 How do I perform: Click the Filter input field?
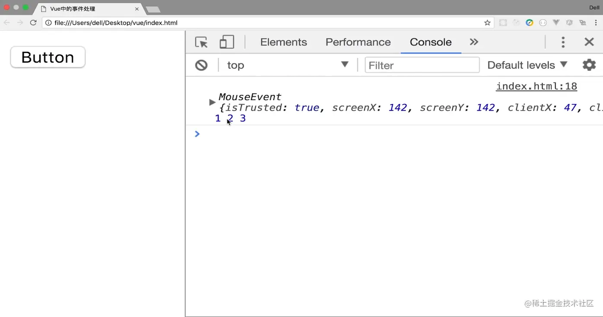coord(422,65)
